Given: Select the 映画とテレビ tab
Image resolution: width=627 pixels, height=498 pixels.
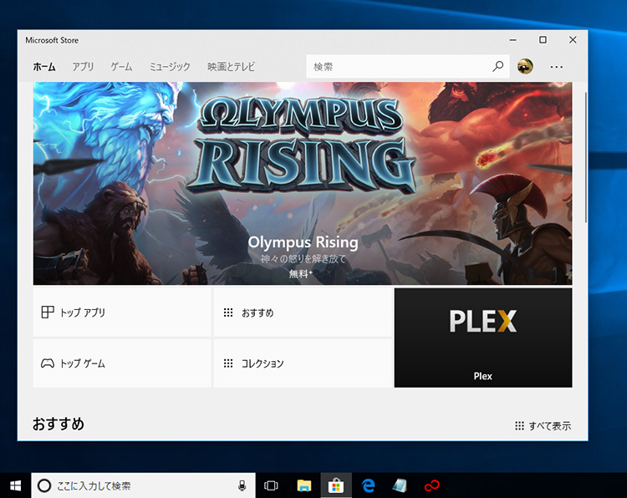Looking at the screenshot, I should click(x=232, y=67).
